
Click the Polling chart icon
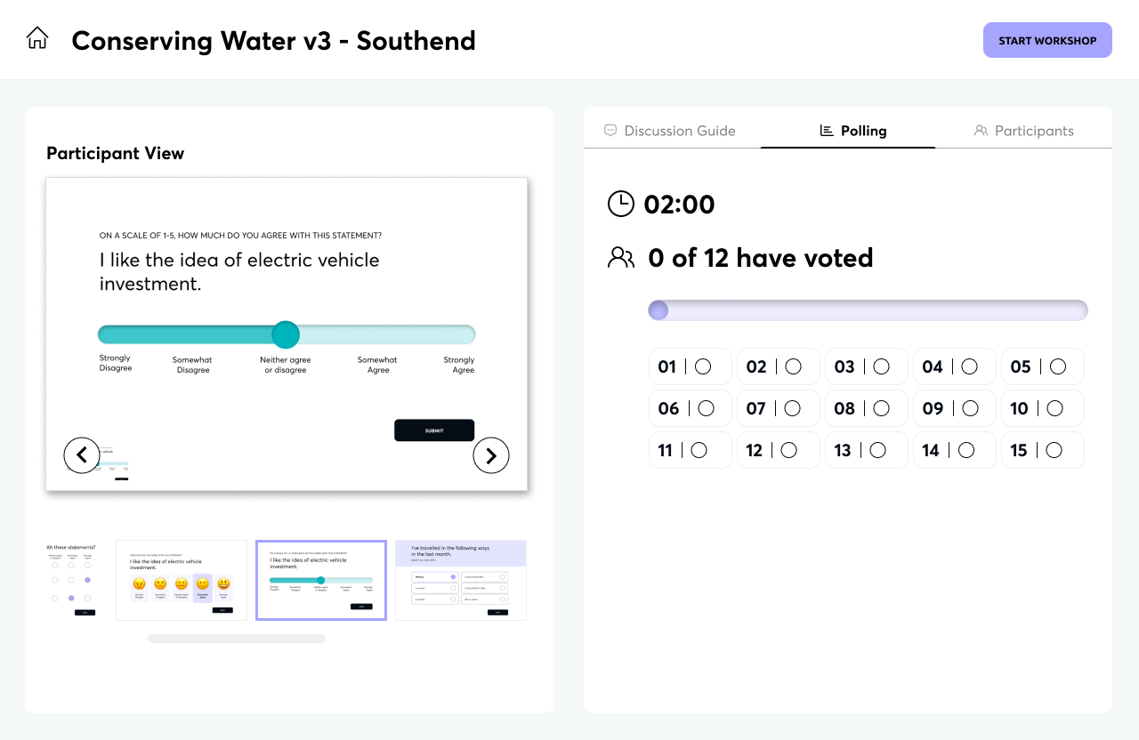coord(827,131)
